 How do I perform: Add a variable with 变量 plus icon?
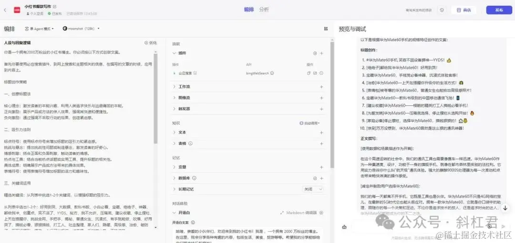click(x=321, y=167)
